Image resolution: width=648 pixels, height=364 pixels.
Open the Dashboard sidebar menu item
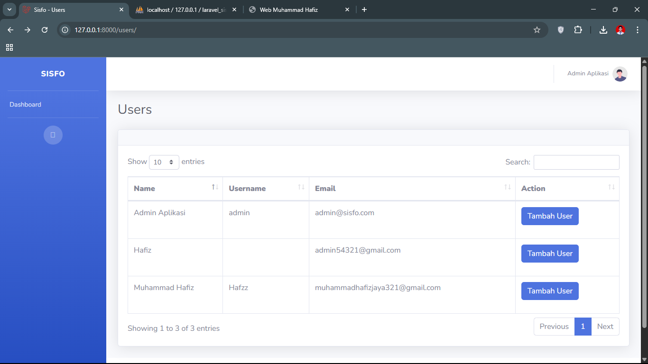click(x=26, y=104)
